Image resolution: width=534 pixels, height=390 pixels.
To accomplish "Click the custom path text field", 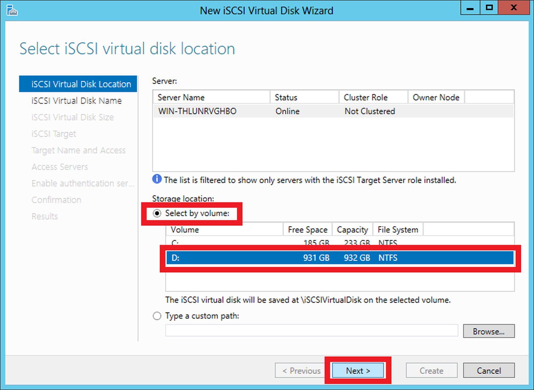I will (x=311, y=331).
